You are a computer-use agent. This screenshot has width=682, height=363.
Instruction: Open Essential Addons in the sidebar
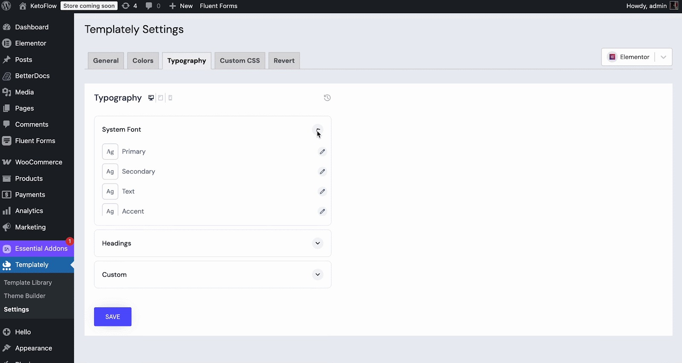click(x=37, y=249)
